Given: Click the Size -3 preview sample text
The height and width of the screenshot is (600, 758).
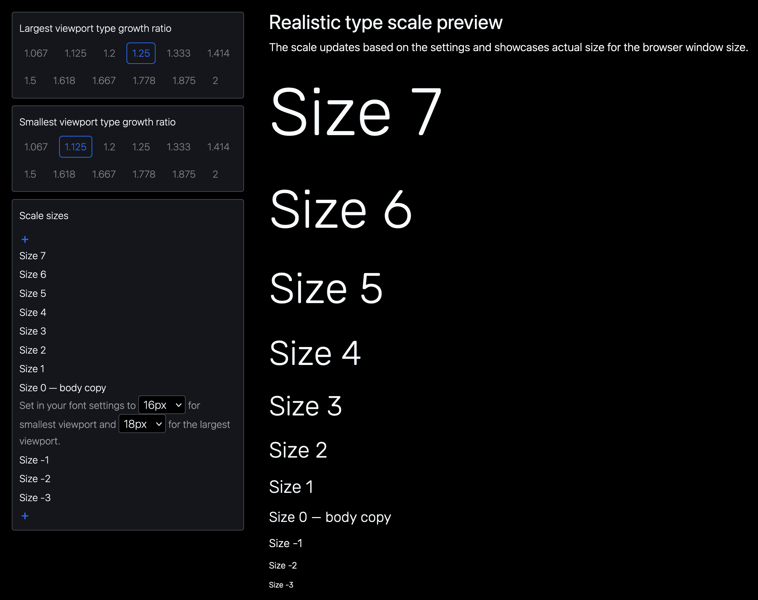Looking at the screenshot, I should 281,585.
